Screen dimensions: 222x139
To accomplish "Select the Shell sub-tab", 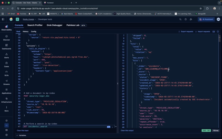I will [18, 31].
